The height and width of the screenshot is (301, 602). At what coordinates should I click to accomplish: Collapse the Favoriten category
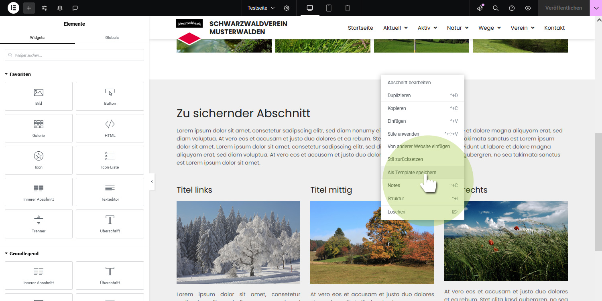pyautogui.click(x=18, y=74)
